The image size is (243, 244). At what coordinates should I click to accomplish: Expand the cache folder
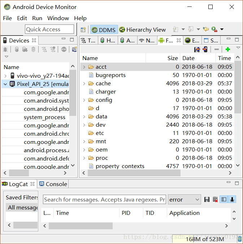coord(84,83)
